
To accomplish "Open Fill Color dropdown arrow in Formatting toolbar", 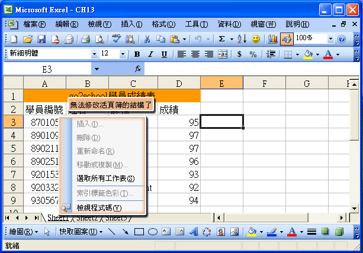I will click(x=317, y=54).
